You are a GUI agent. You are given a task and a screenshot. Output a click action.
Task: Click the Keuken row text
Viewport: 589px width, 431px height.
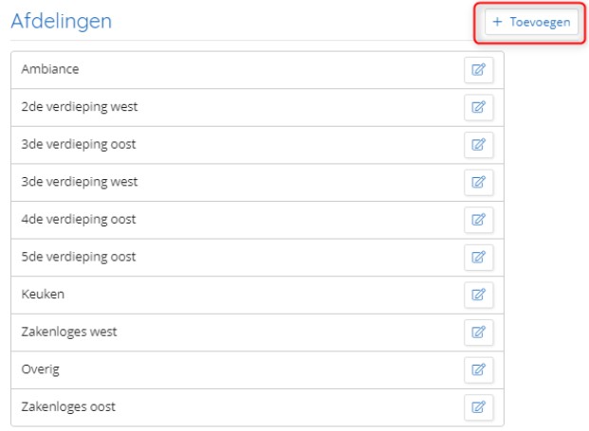(43, 294)
